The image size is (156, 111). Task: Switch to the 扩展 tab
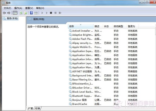pos(30,108)
